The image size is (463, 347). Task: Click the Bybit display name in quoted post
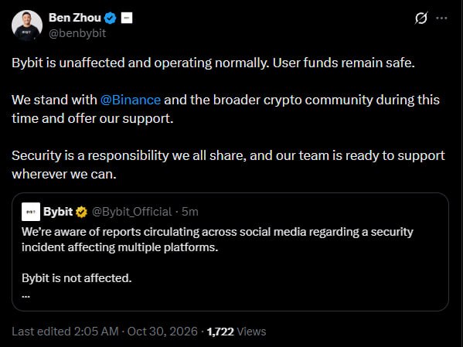[58, 212]
